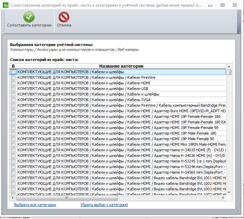This screenshot has width=244, height=219.
Task: Click the red Отмена cancel icon
Action: (x=64, y=17)
